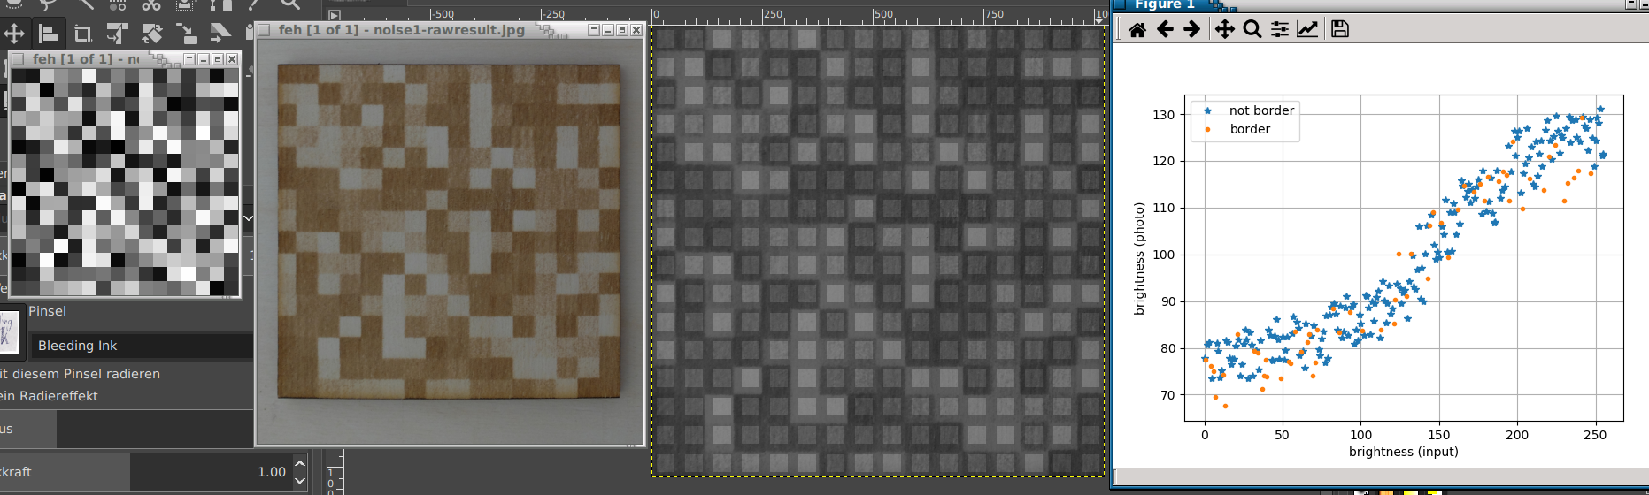Activate the matplotlib Pan tool

pyautogui.click(x=1224, y=30)
